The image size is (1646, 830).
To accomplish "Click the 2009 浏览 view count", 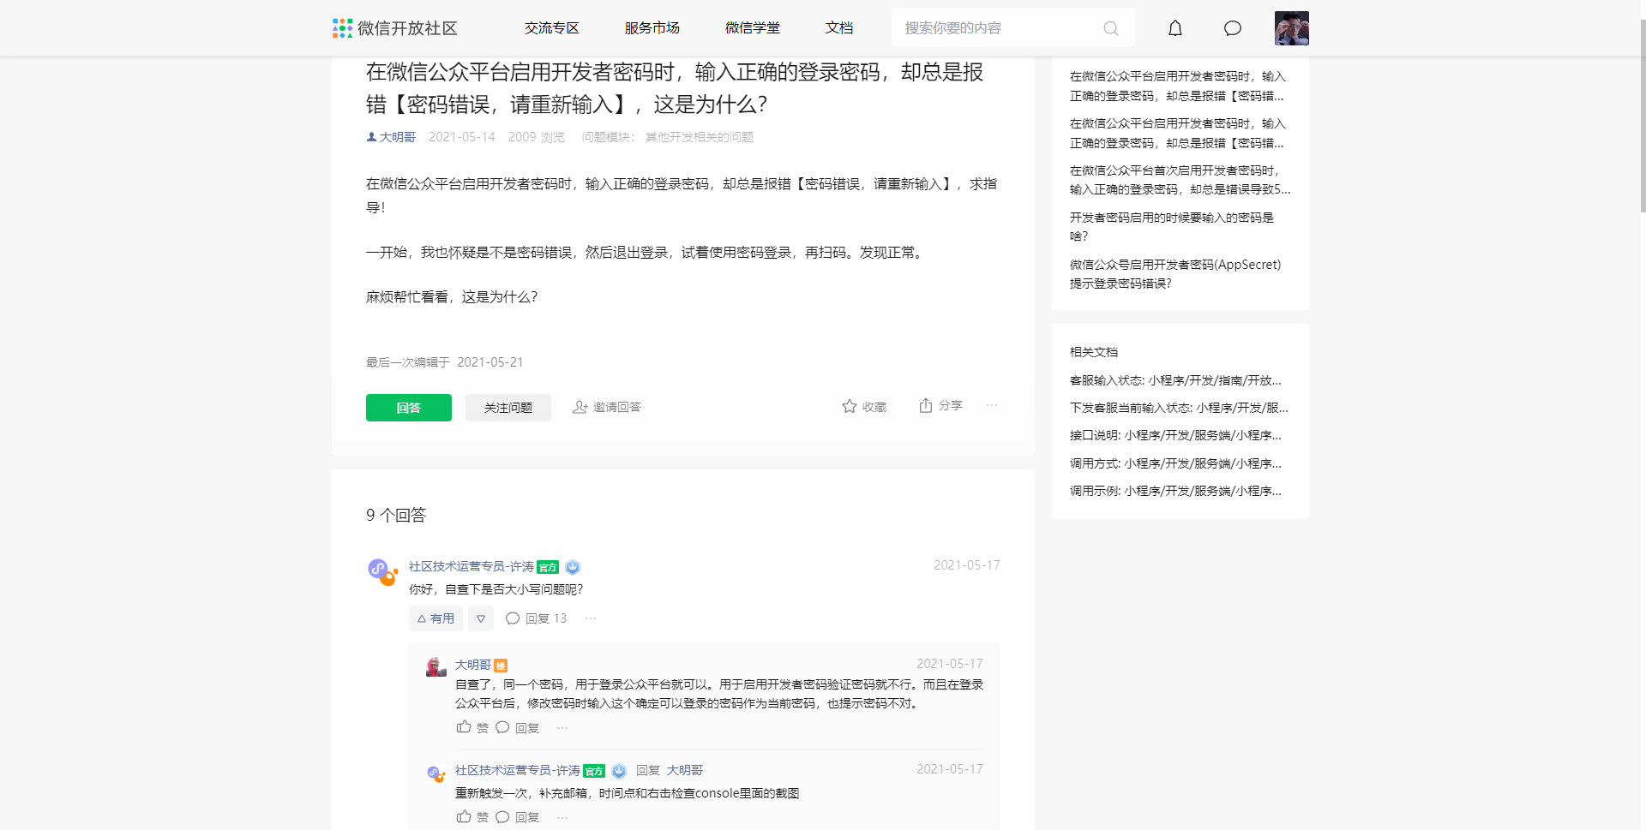I will pyautogui.click(x=537, y=137).
